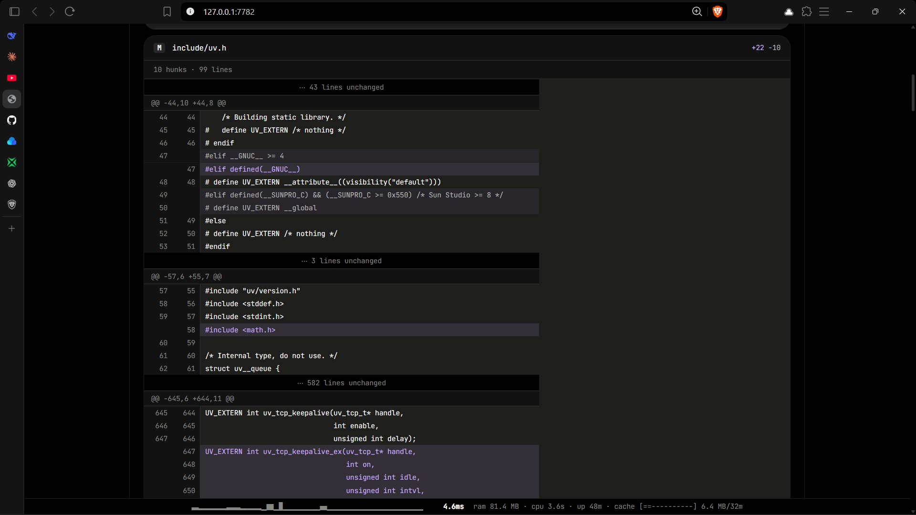Click the 10 hunks · 99 lines summary
916x515 pixels.
[193, 70]
